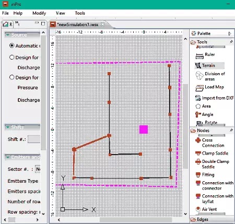Click the orange node at pipe corner
Screen dimensions: 235x224
[74, 149]
